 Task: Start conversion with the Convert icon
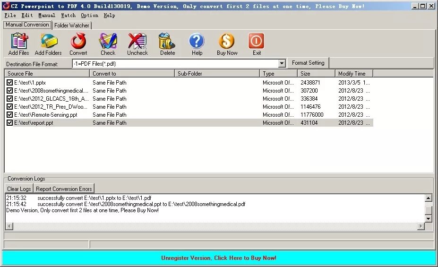(78, 41)
